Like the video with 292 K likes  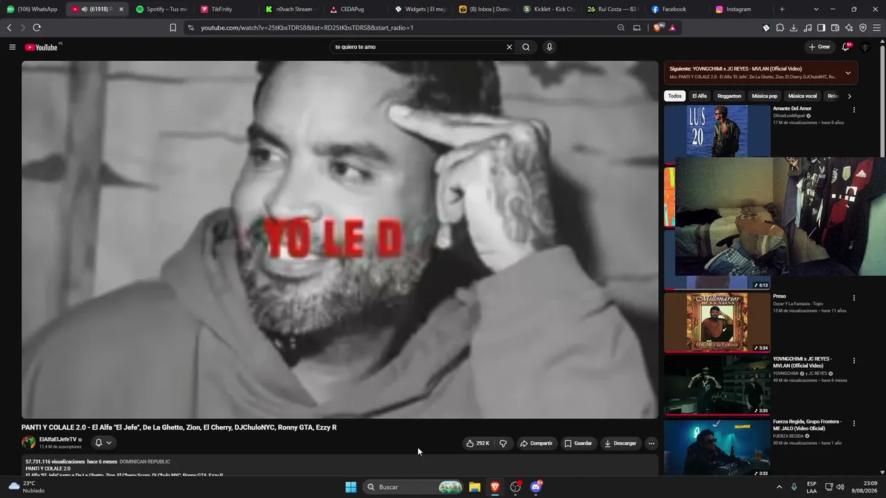click(x=478, y=443)
